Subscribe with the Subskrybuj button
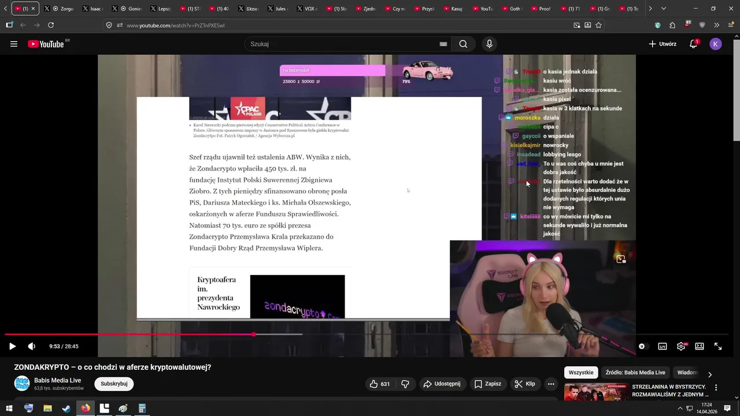The height and width of the screenshot is (416, 740). click(x=114, y=384)
